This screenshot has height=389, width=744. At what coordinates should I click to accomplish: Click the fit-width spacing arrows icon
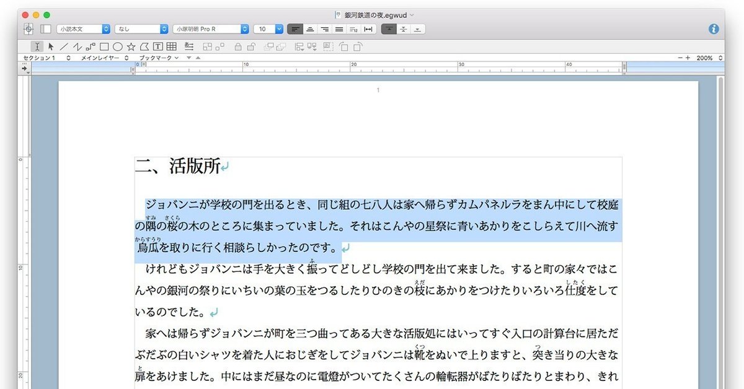[368, 29]
